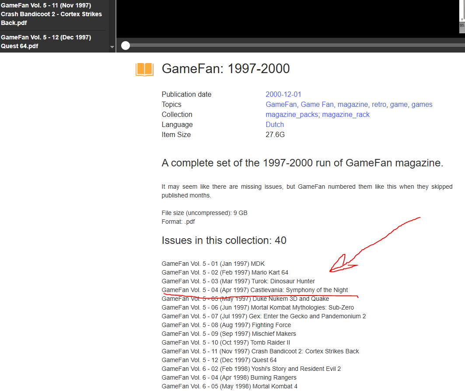Open the Dutch language link
Image resolution: width=465 pixels, height=391 pixels.
pos(275,125)
